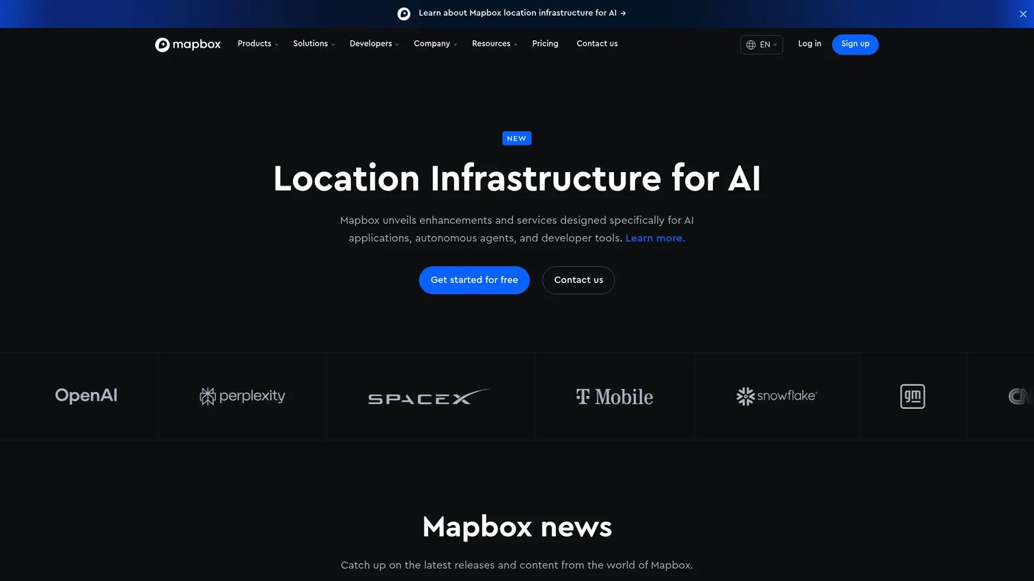Click the globe language icon

coord(751,44)
